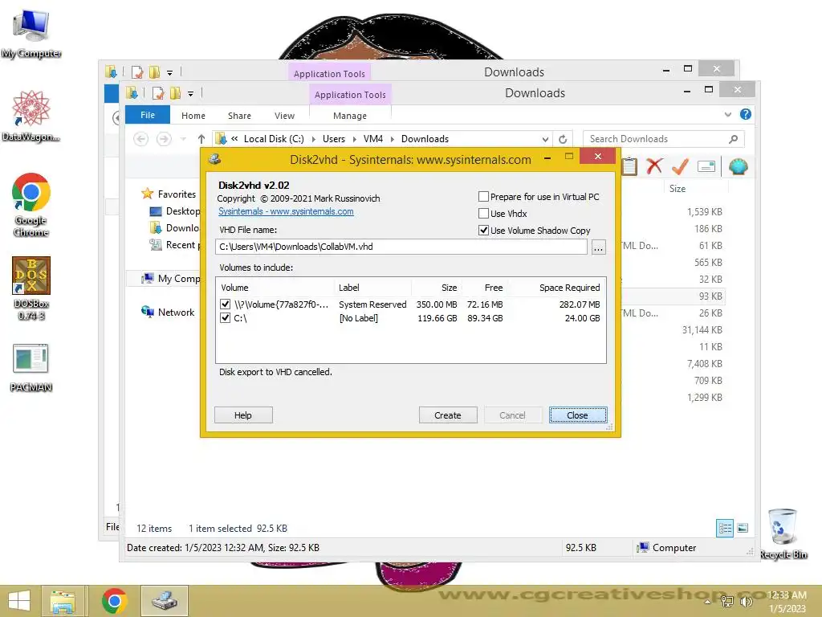Click the Close button in Disk2vhd

(x=578, y=415)
